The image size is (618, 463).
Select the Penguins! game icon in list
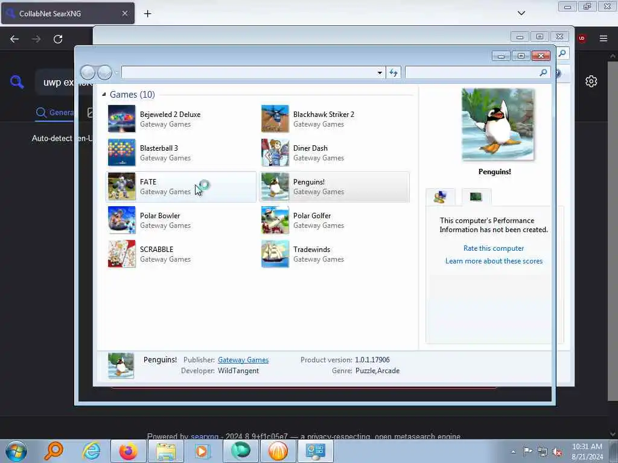275,186
